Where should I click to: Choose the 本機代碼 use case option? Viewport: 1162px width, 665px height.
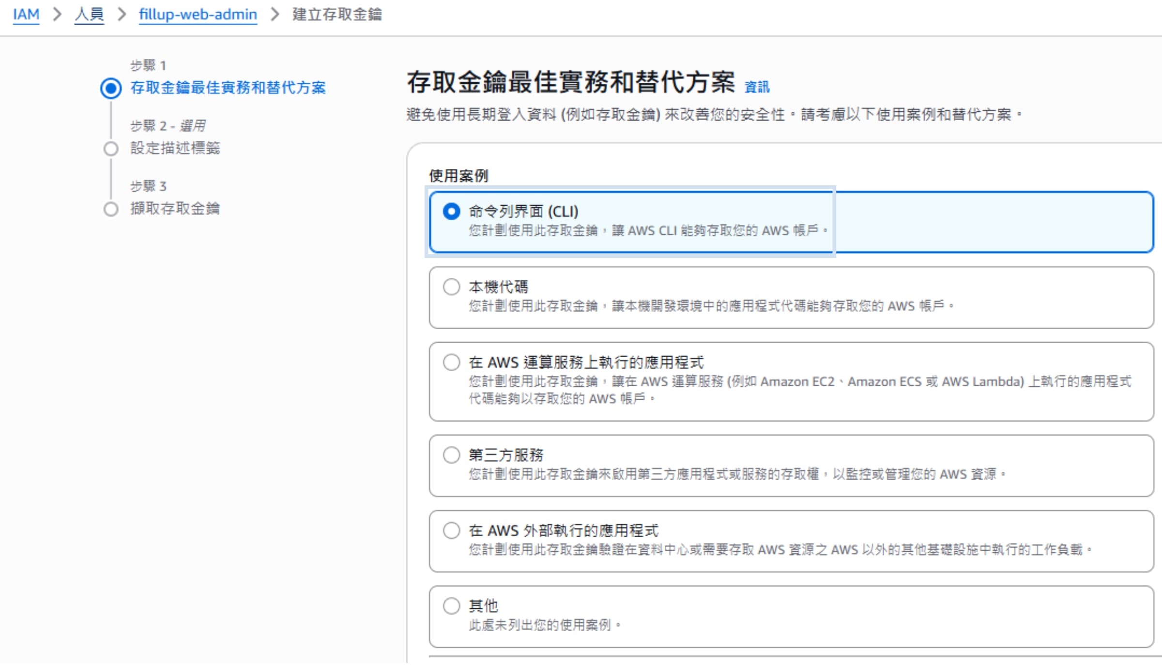(452, 286)
